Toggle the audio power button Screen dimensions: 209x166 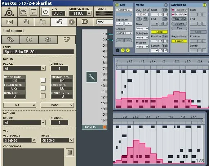(45, 12)
